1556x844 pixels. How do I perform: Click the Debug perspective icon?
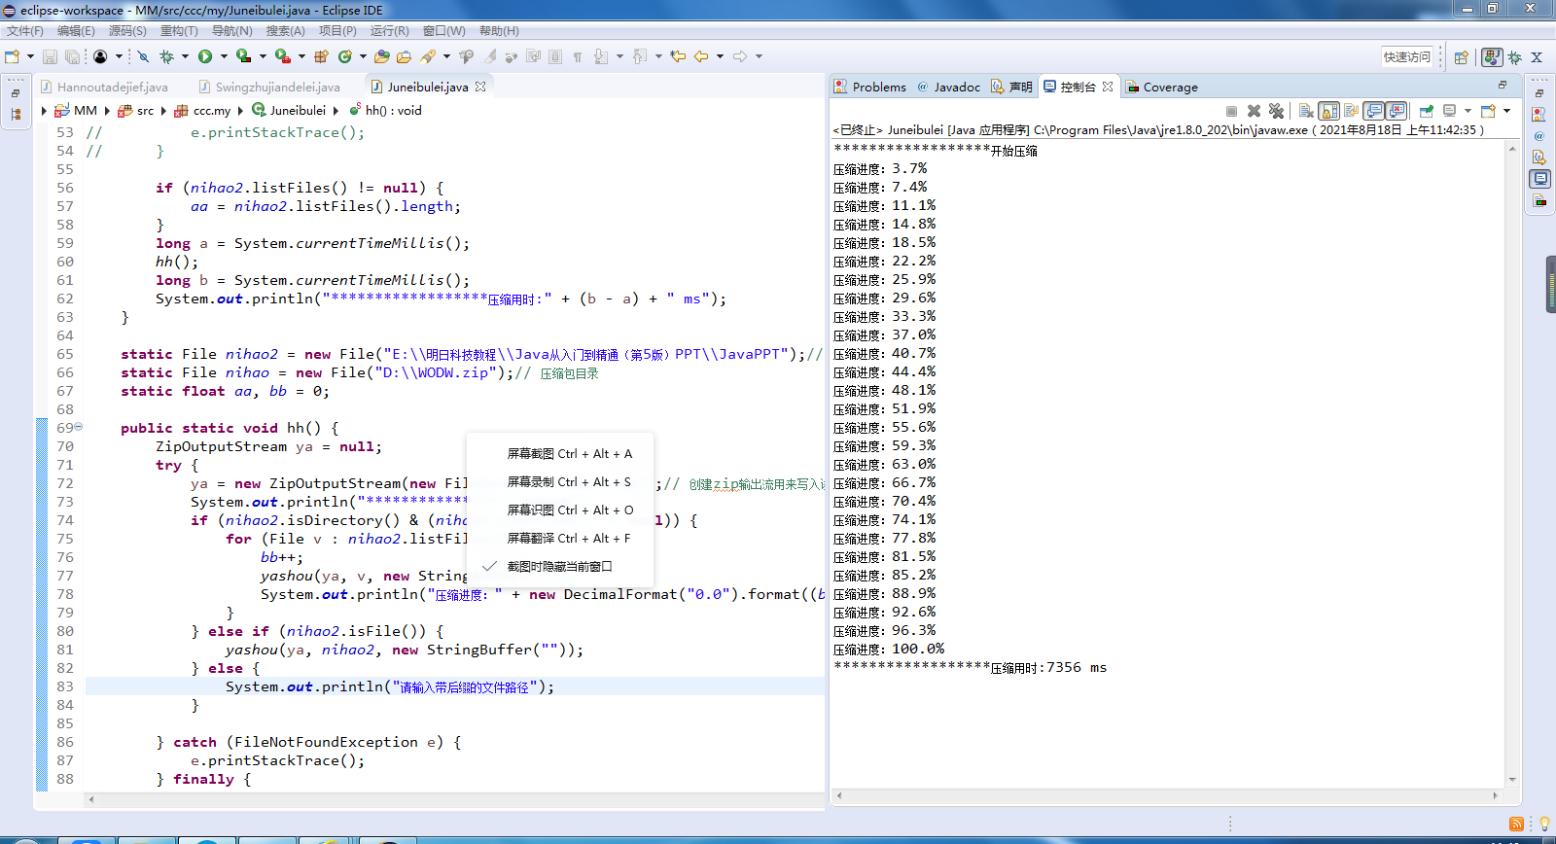(x=1514, y=57)
